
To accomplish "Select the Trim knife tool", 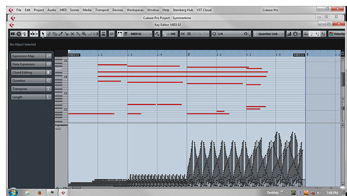I will (x=60, y=34).
